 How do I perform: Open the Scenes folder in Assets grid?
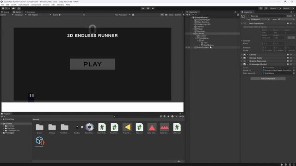(x=40, y=127)
